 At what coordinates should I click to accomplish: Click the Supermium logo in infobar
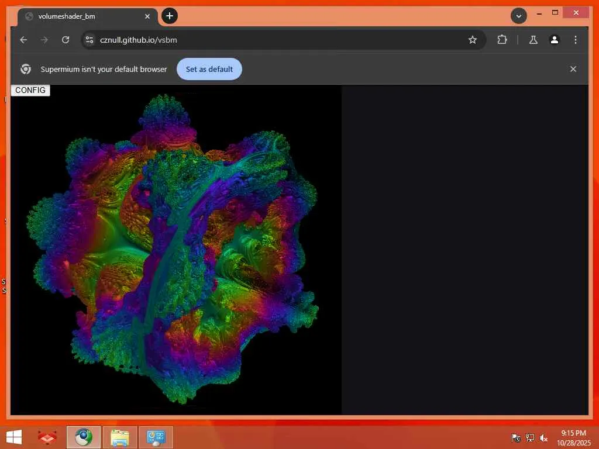[x=26, y=69]
